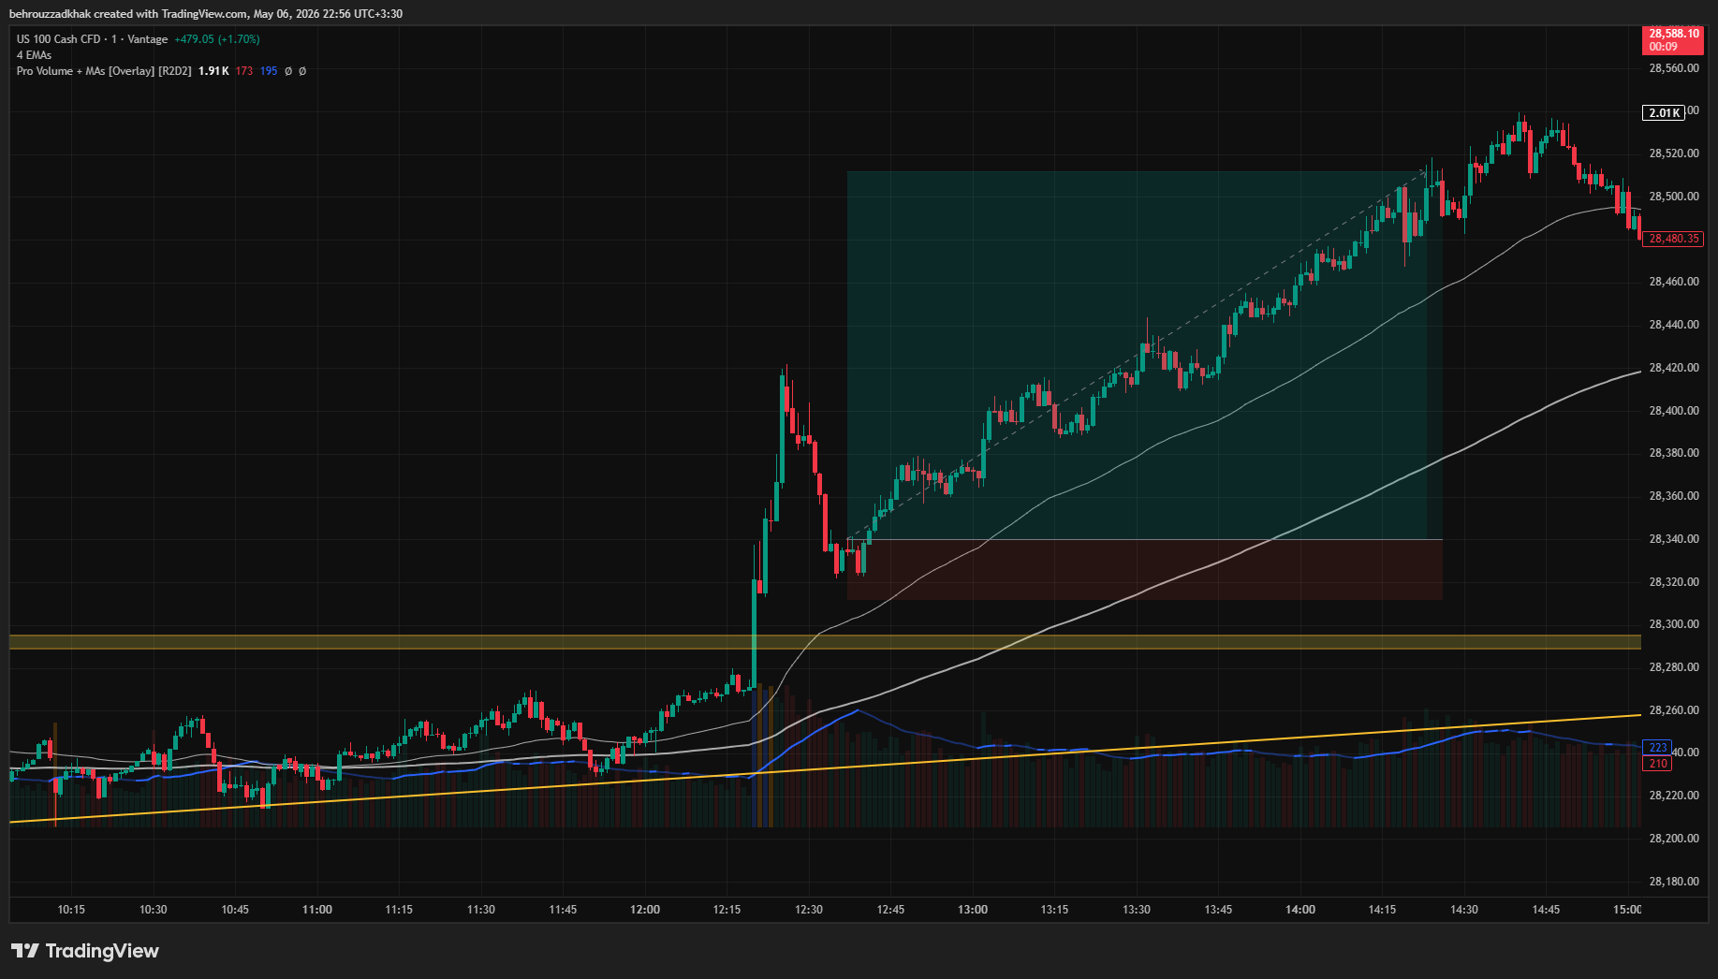
Task: Click the yellow horizontal support zone band
Action: click(825, 642)
